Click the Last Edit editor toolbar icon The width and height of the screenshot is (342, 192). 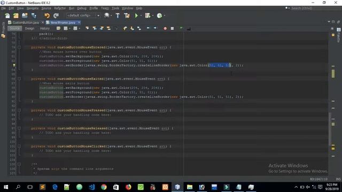58,28
